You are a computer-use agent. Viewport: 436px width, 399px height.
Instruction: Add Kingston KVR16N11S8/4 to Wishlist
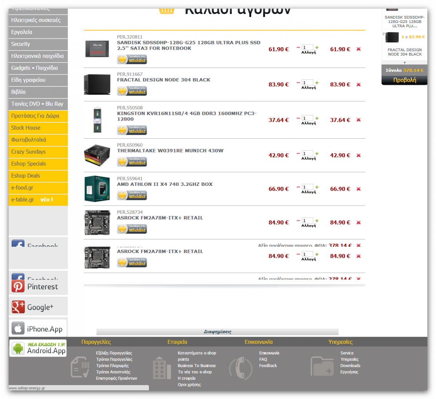132,130
